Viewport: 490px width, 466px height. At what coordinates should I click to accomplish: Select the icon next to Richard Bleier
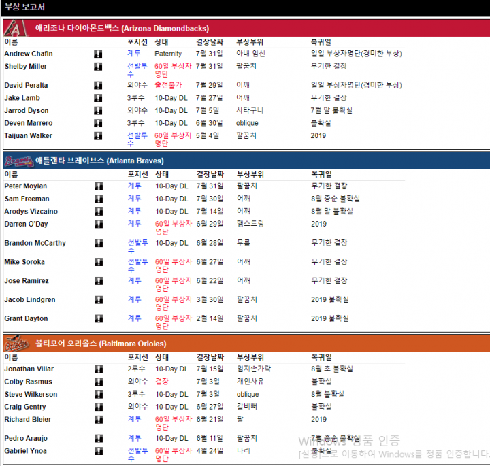tap(99, 420)
